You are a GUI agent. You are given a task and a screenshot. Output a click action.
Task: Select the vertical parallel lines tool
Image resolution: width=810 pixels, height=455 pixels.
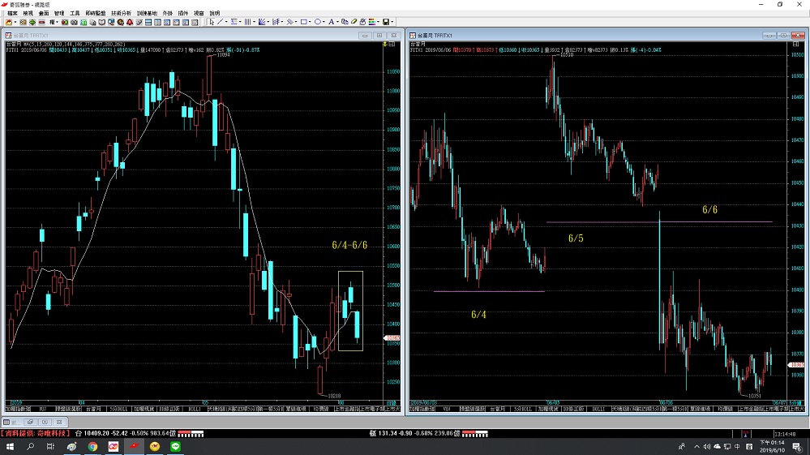click(246, 22)
